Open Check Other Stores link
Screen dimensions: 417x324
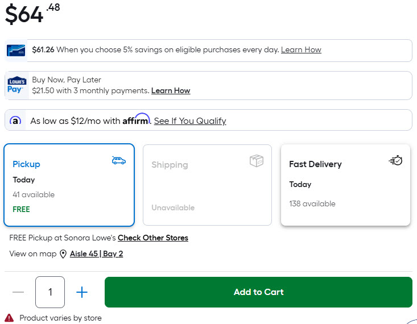152,238
